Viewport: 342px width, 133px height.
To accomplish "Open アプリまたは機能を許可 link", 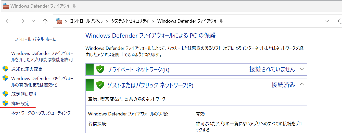I will (42, 56).
